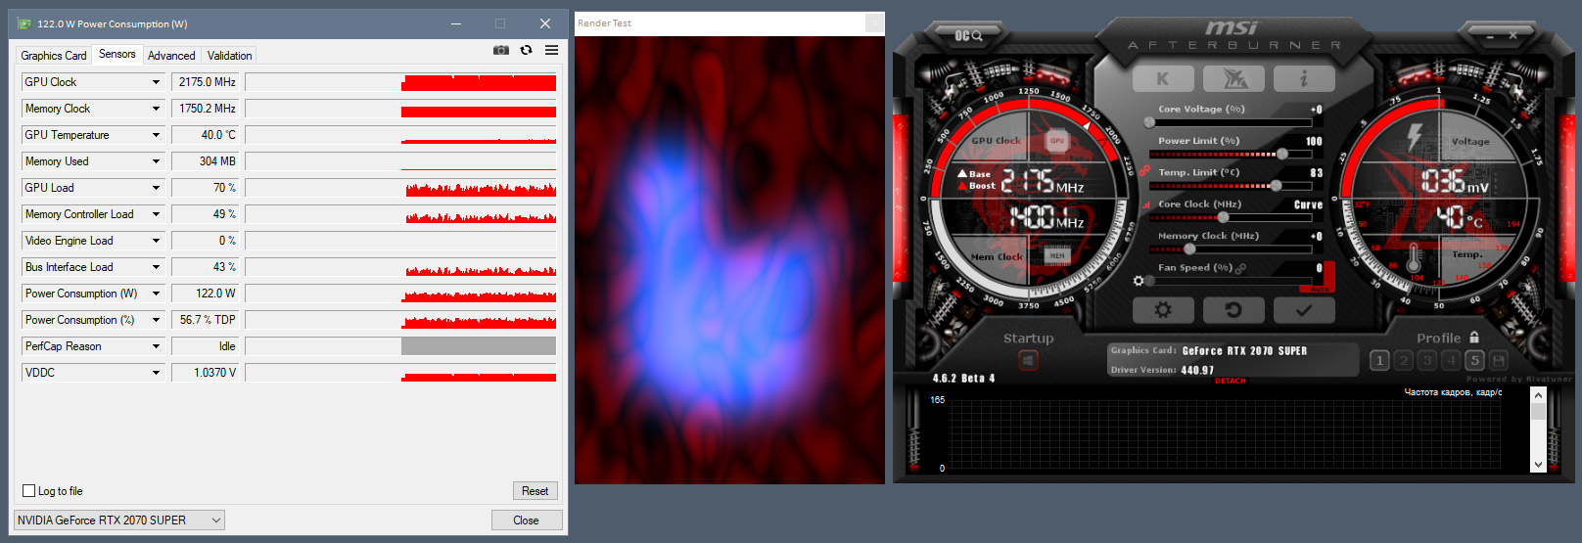Click the Power Limit slider handle

coord(1282,154)
